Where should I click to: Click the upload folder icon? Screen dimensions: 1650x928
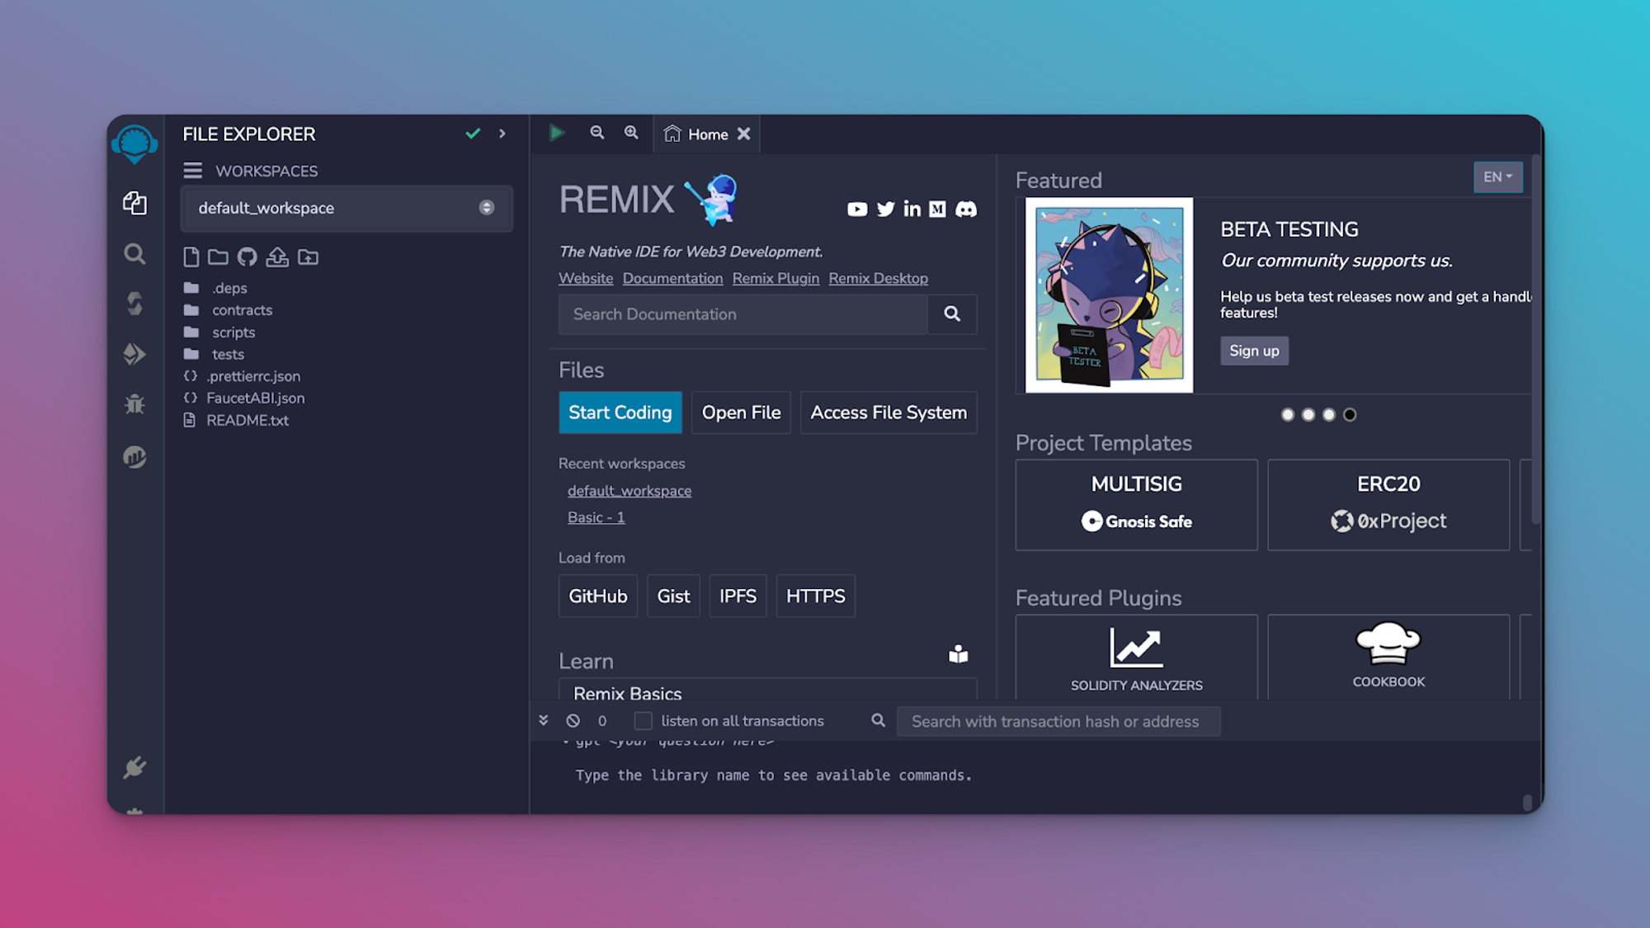coord(308,257)
